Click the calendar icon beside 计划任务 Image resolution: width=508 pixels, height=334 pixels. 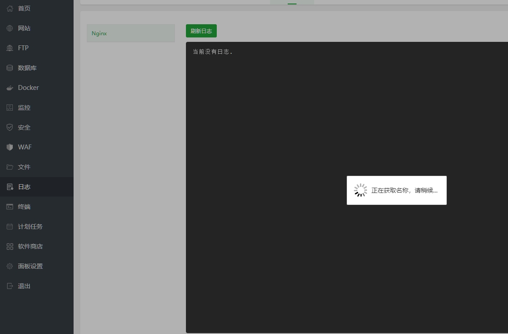click(x=10, y=226)
